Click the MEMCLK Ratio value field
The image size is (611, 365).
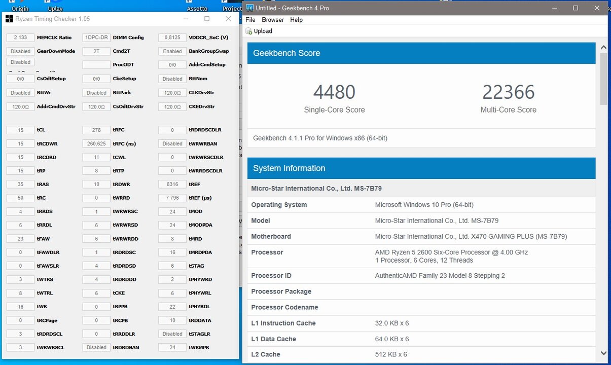(20, 38)
